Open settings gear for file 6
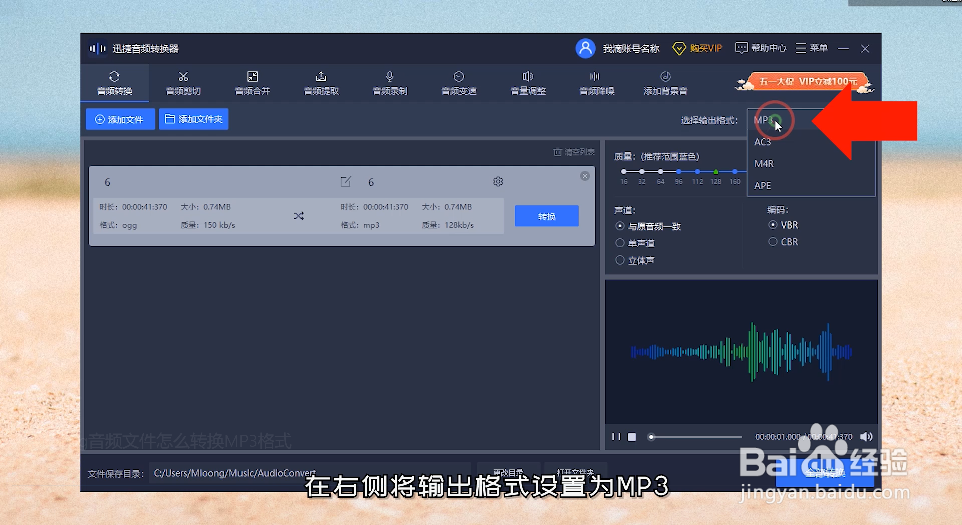This screenshot has height=525, width=962. [x=498, y=181]
